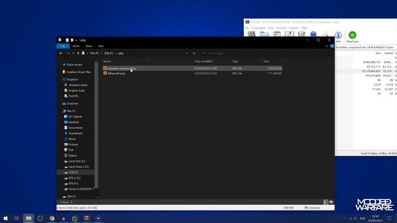Click the Minecraft.pkg file icon

point(105,73)
